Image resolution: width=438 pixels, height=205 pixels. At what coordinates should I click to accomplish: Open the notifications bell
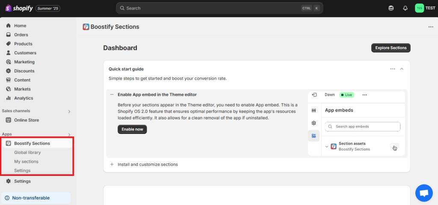405,8
